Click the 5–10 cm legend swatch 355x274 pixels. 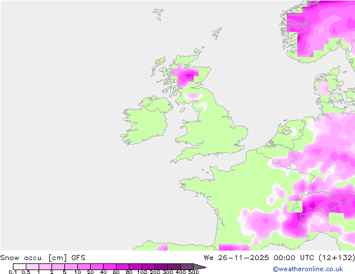[x=71, y=267]
